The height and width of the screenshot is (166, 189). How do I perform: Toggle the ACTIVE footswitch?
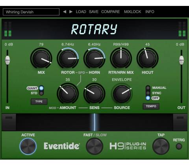coord(28,146)
